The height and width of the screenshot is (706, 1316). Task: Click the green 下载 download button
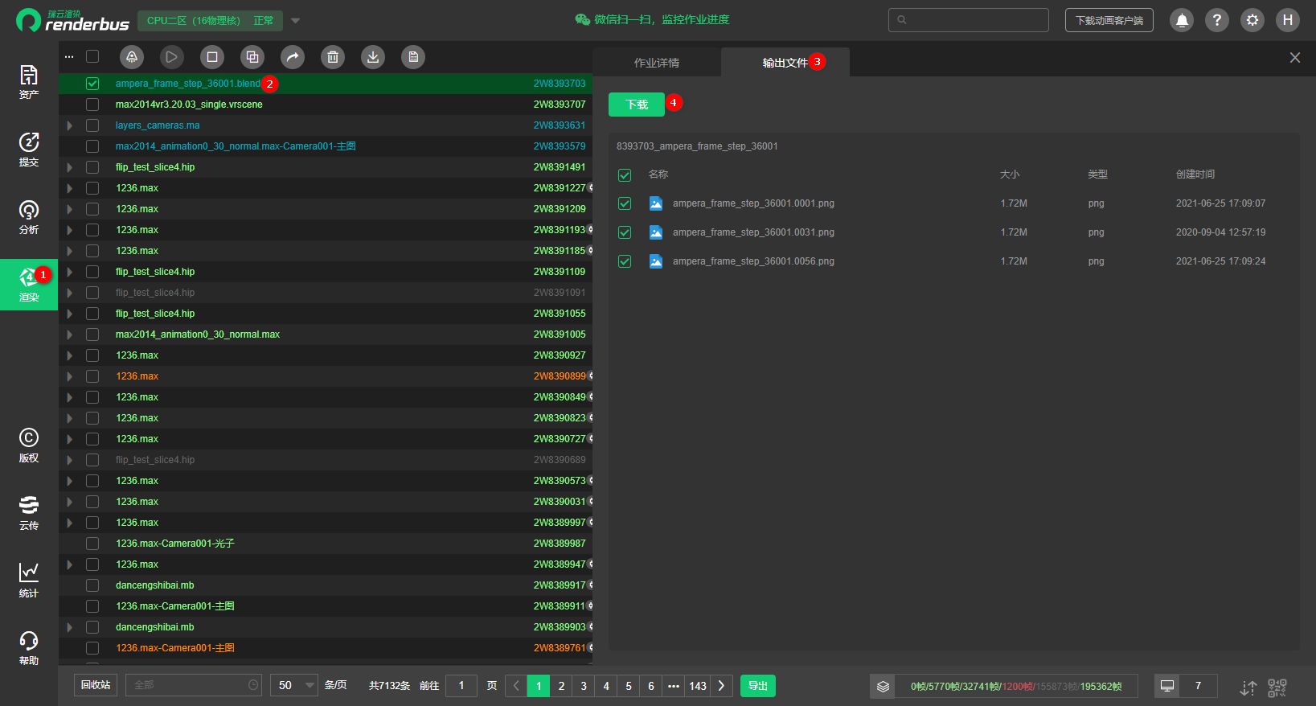(x=637, y=105)
